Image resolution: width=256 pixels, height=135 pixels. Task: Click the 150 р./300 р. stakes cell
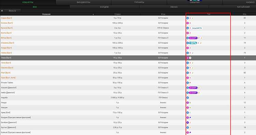[x=117, y=48]
